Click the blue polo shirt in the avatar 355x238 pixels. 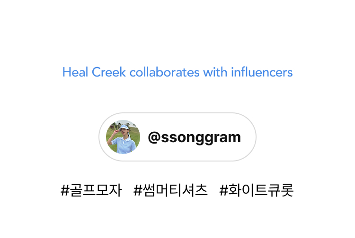pyautogui.click(x=124, y=145)
